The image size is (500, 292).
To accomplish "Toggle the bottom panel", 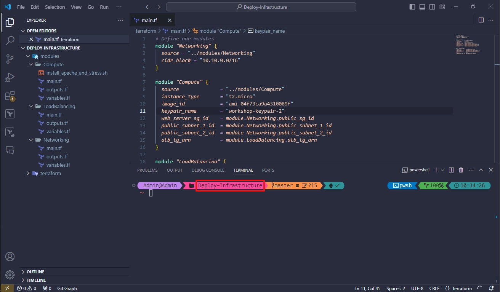I will click(422, 7).
